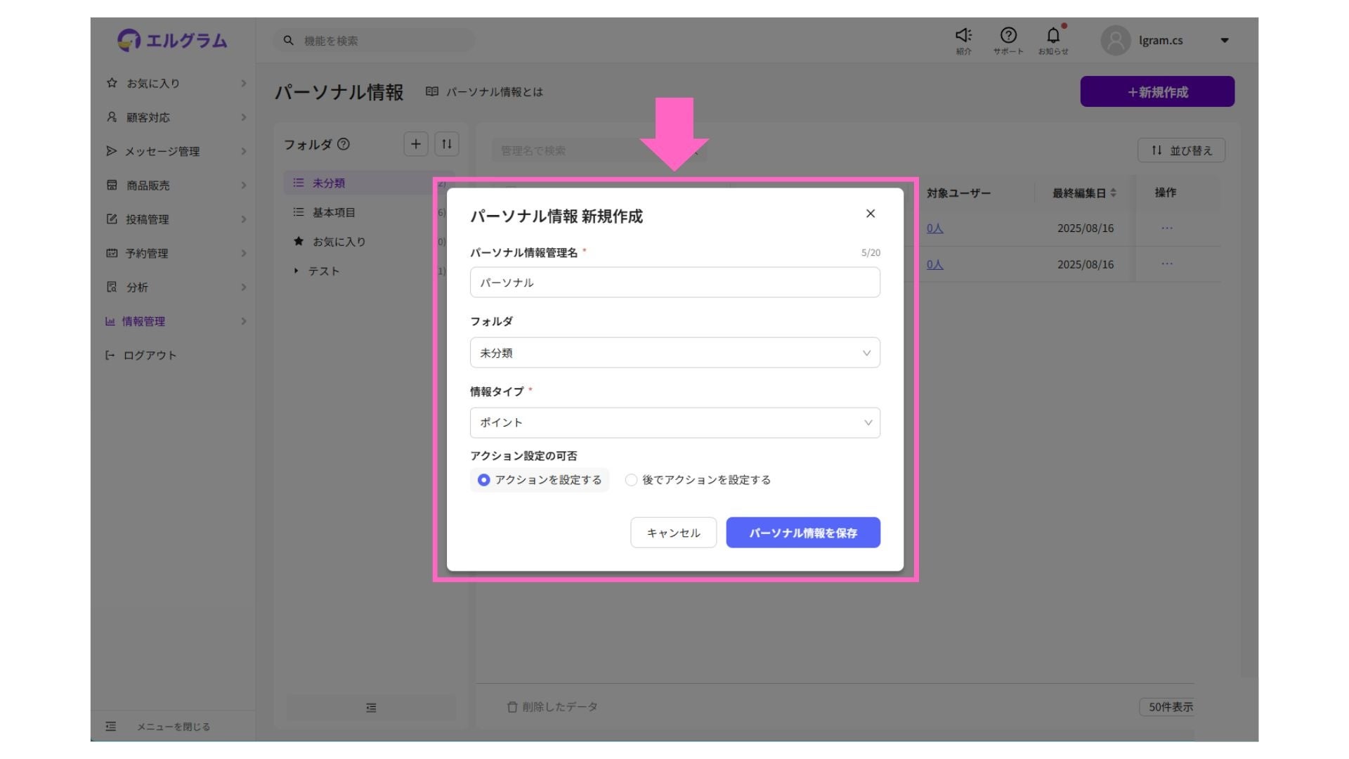Click the folder sort arrows icon
Screen dimensions: 1349x759
coord(447,144)
